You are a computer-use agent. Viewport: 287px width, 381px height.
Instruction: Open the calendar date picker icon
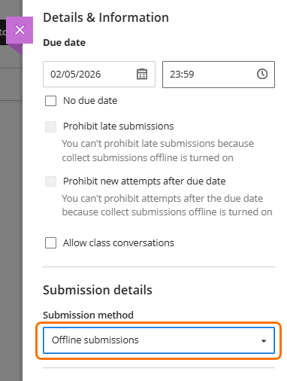(x=142, y=74)
